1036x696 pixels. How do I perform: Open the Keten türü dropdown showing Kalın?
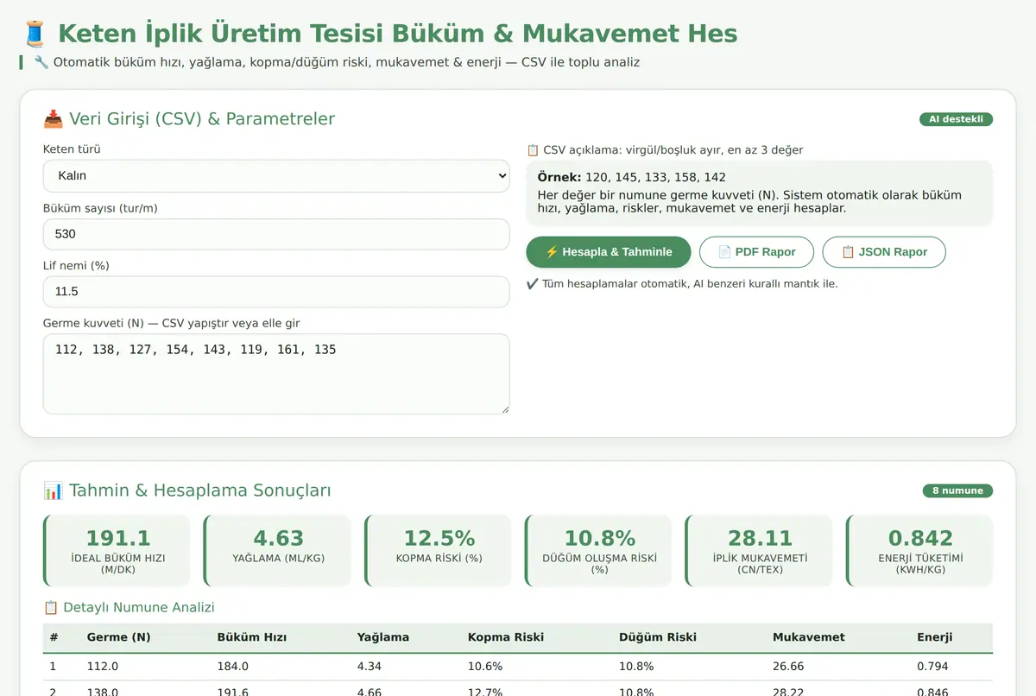276,175
